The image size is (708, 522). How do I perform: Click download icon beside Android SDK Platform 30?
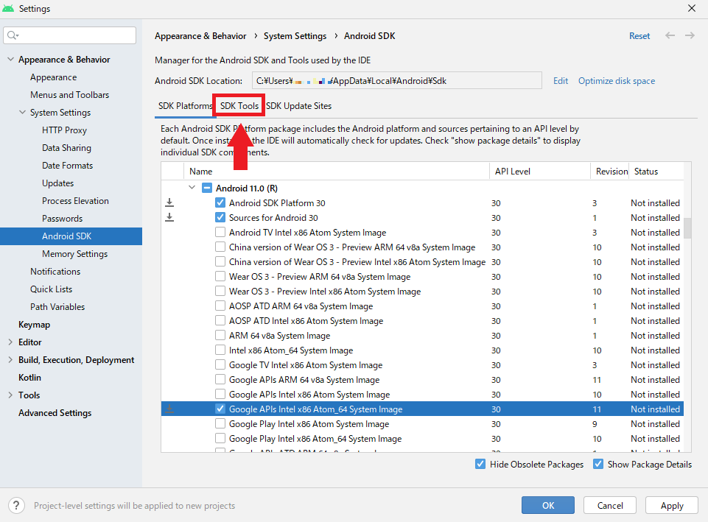coord(169,202)
